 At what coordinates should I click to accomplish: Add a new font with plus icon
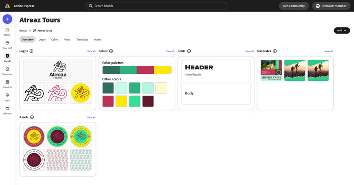189,51
